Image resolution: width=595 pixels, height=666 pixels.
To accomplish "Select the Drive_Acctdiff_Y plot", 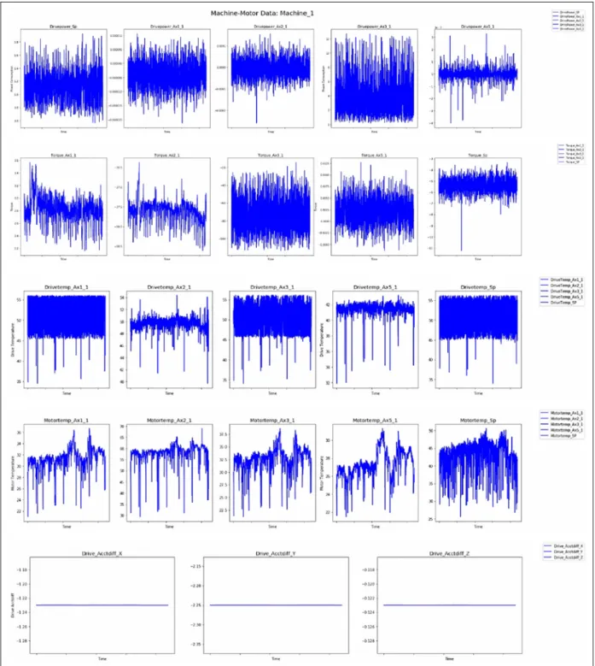I will click(x=276, y=605).
